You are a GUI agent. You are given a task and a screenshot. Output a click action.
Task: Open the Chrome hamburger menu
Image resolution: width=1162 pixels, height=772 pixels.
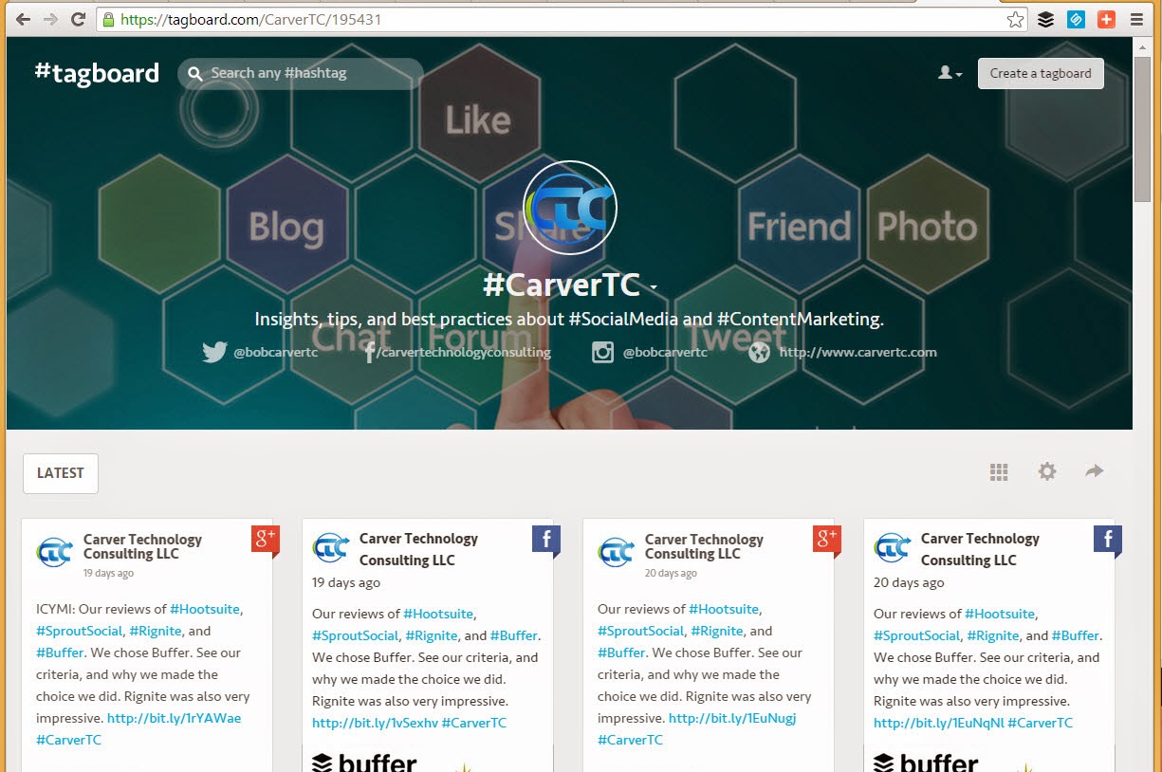point(1136,19)
